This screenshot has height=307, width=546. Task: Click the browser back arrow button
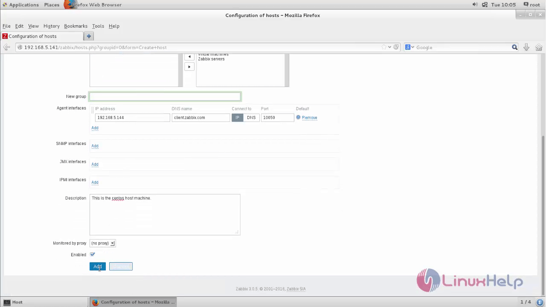pos(6,47)
